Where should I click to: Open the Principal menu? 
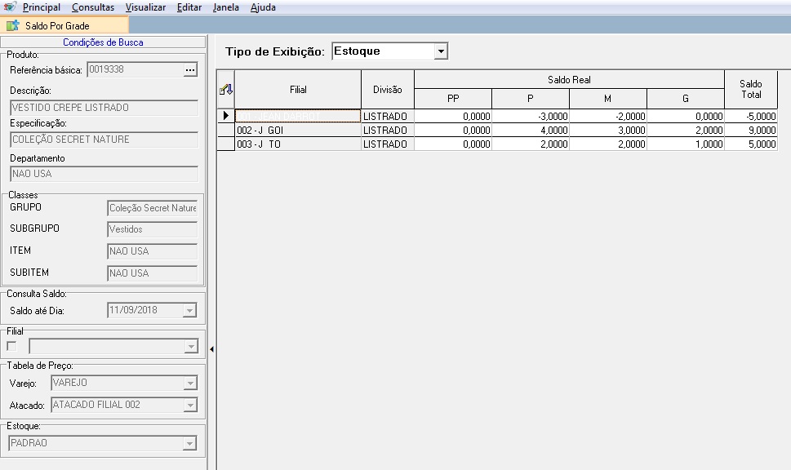(x=41, y=7)
